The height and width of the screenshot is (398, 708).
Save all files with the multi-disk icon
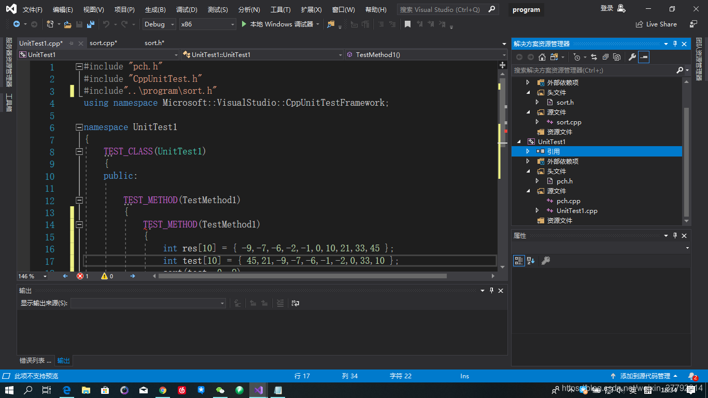[91, 24]
